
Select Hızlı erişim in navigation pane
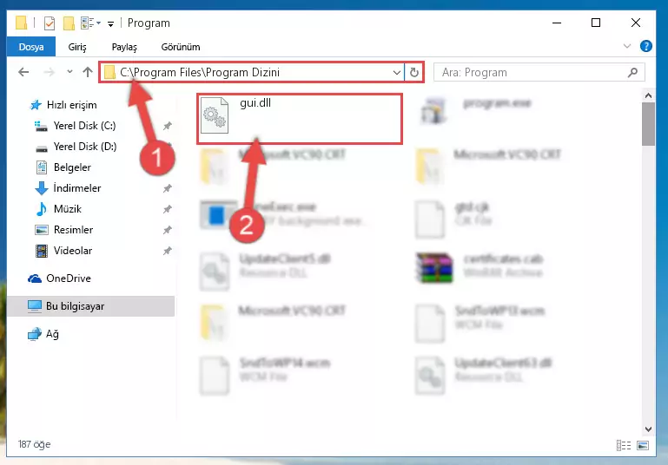(x=63, y=105)
